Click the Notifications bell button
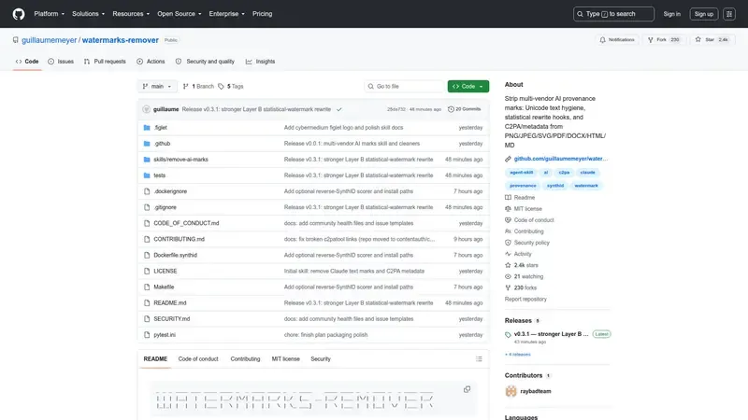Image resolution: width=748 pixels, height=420 pixels. click(617, 40)
